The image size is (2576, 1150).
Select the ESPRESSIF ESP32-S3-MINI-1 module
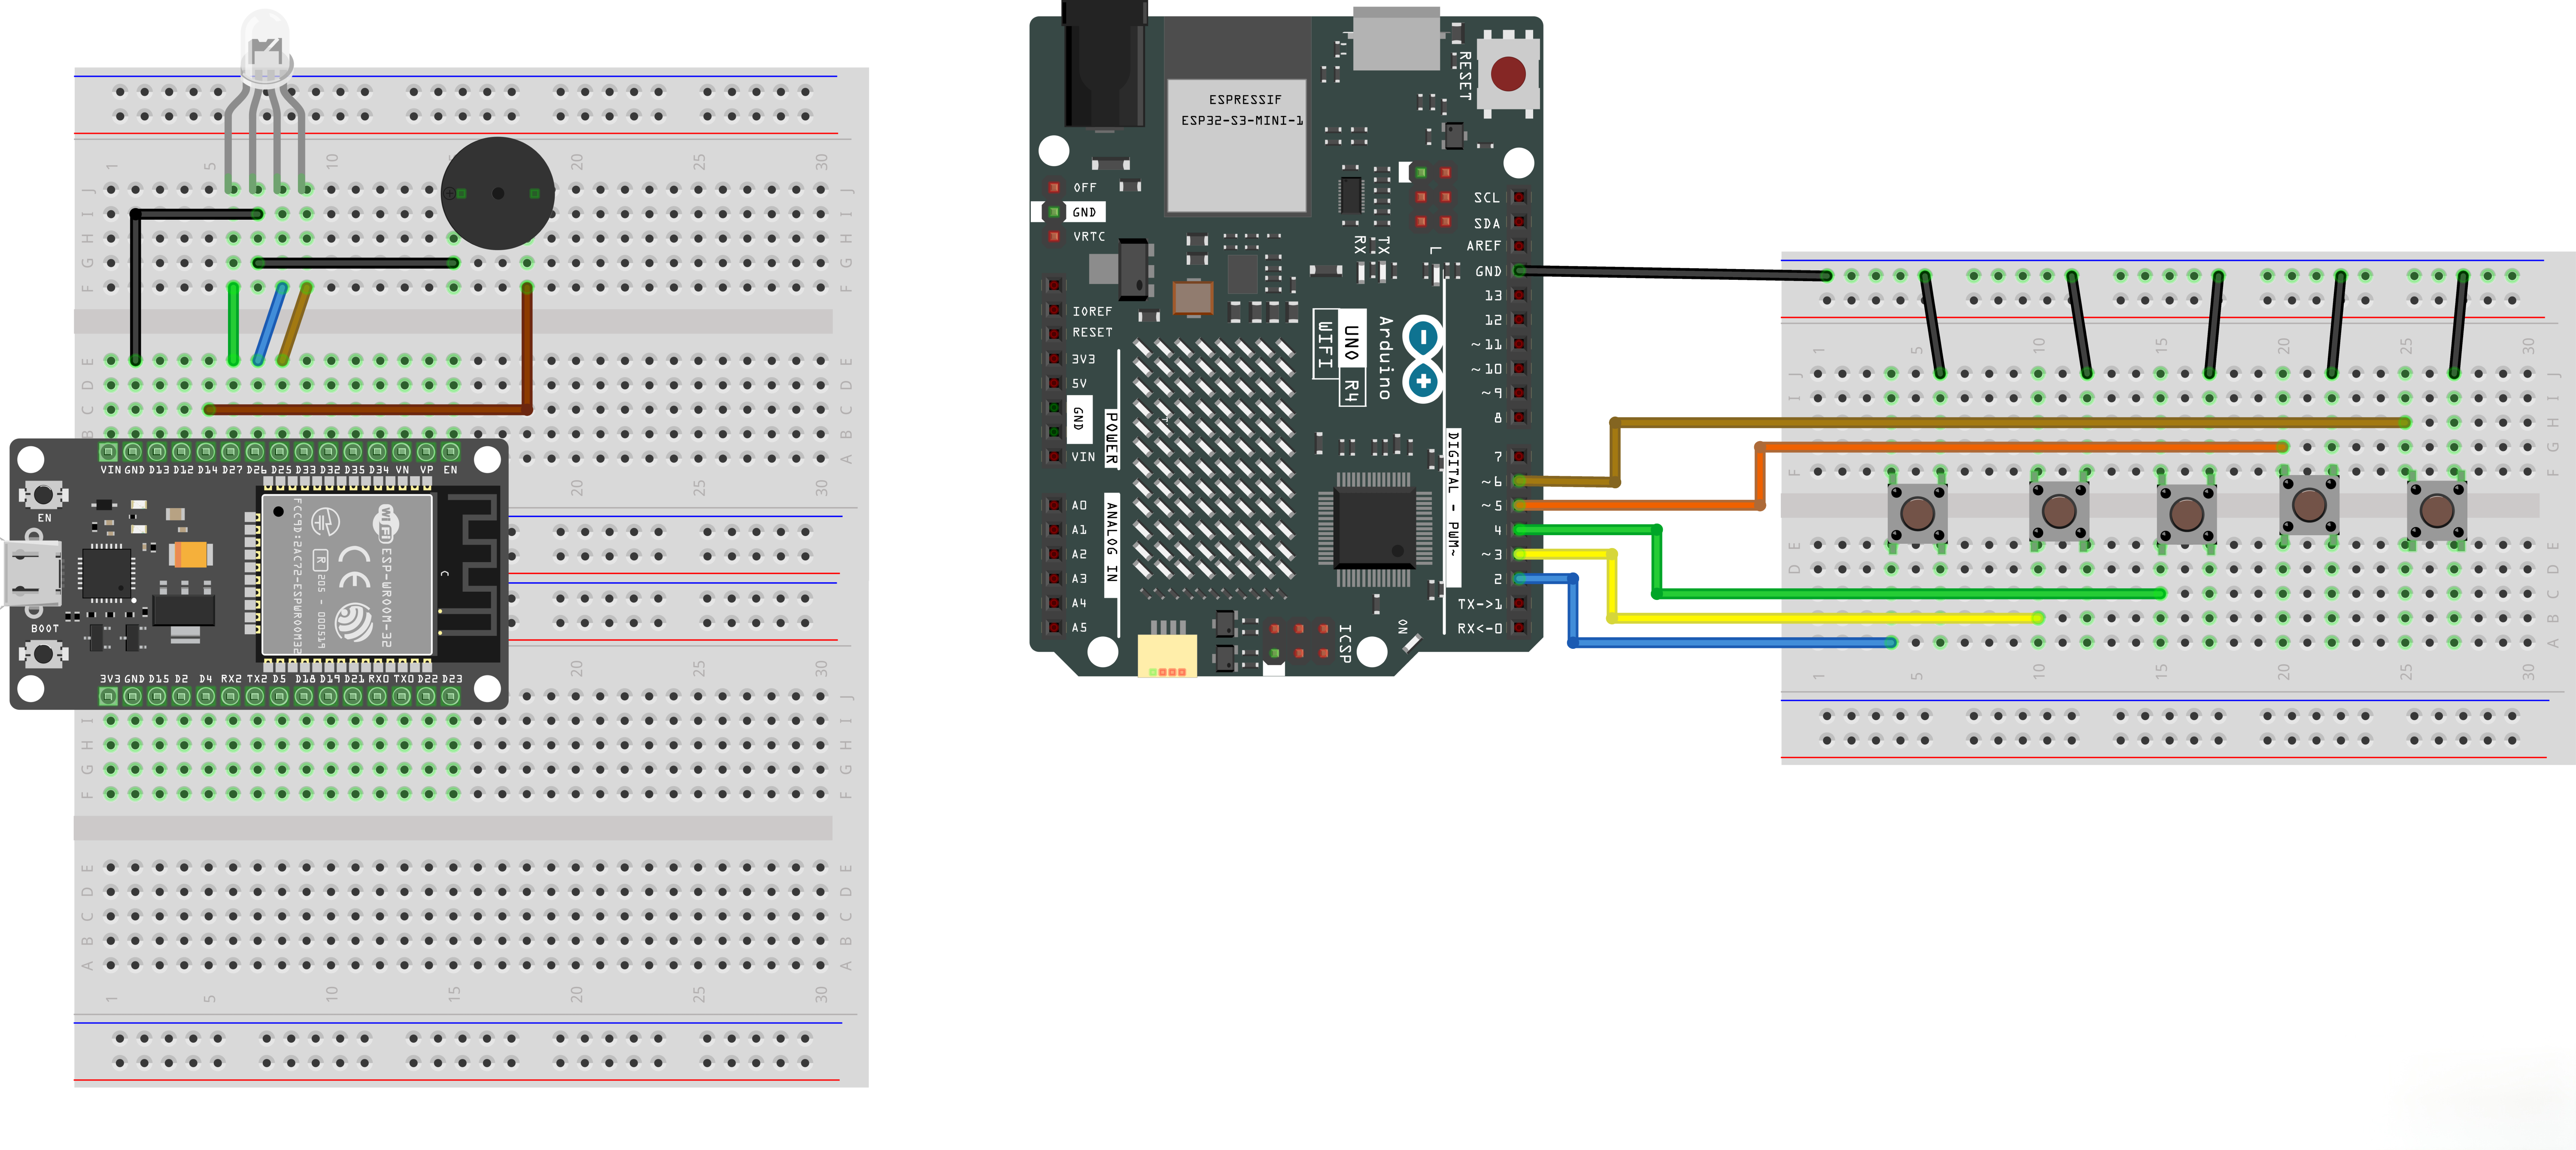(x=1237, y=145)
